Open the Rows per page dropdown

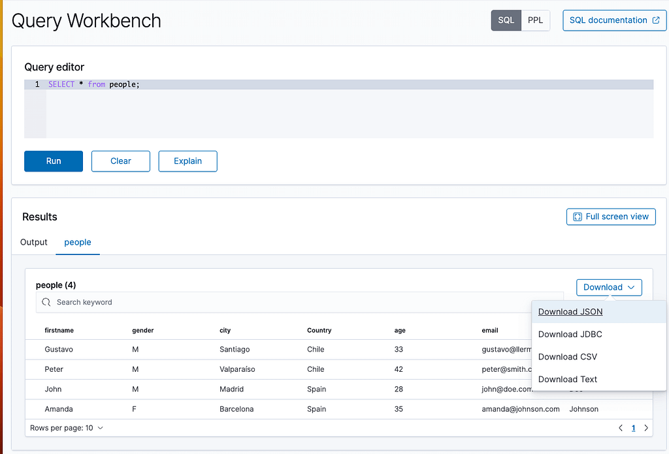66,428
